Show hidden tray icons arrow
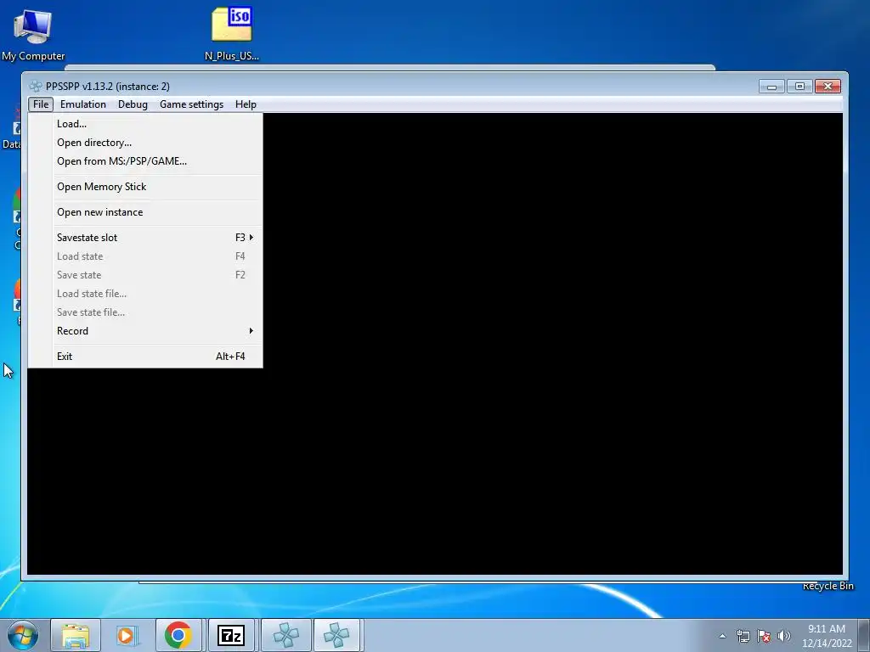Image resolution: width=870 pixels, height=652 pixels. (x=722, y=636)
